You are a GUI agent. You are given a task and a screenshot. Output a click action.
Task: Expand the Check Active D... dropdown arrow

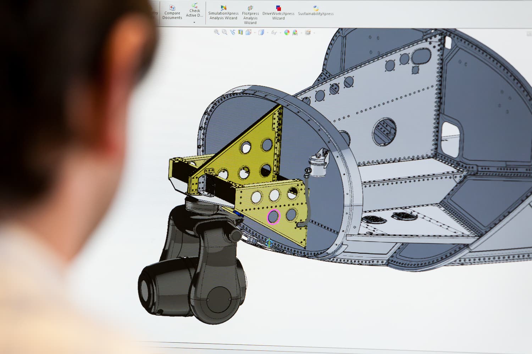(194, 22)
